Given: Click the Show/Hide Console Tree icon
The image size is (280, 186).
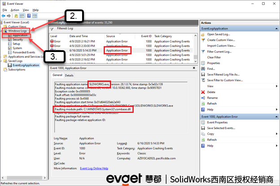Looking at the screenshot, I should (x=22, y=16).
